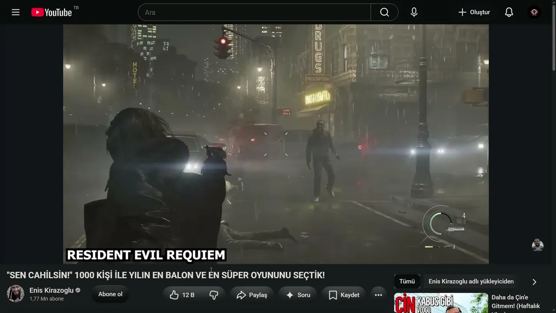Screen dimensions: 556x313
Task: Like the video with thumbs up
Action: coord(182,295)
